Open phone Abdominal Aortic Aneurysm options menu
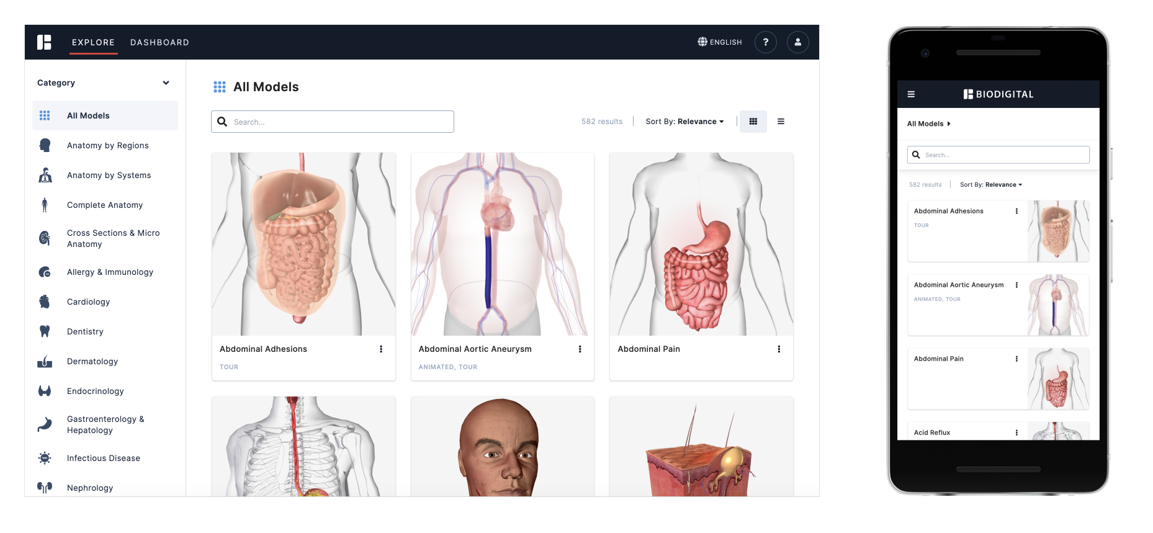1153x533 pixels. pos(1016,285)
